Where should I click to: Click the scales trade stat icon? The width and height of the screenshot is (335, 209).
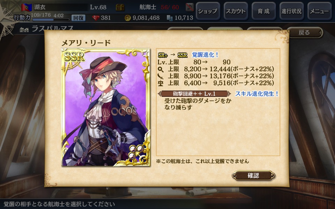[161, 83]
